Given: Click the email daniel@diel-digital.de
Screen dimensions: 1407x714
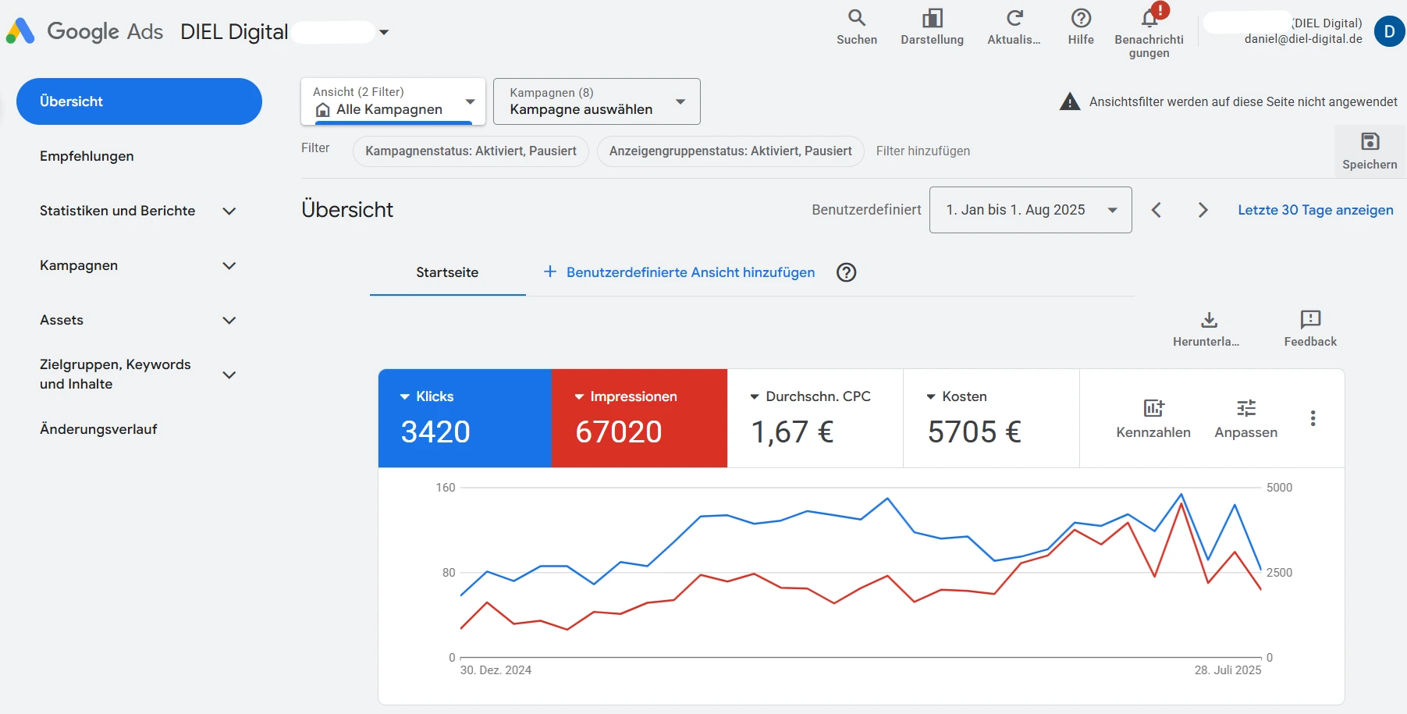Looking at the screenshot, I should tap(1303, 39).
